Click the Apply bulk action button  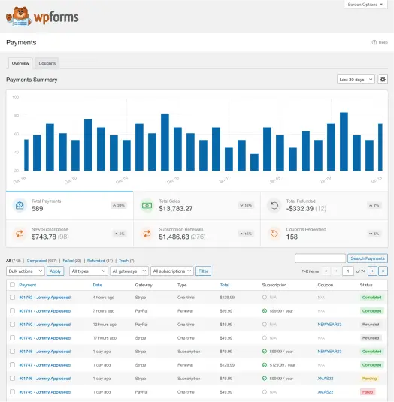pos(55,271)
